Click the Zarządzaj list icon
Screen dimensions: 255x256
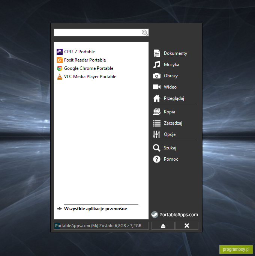coord(157,123)
